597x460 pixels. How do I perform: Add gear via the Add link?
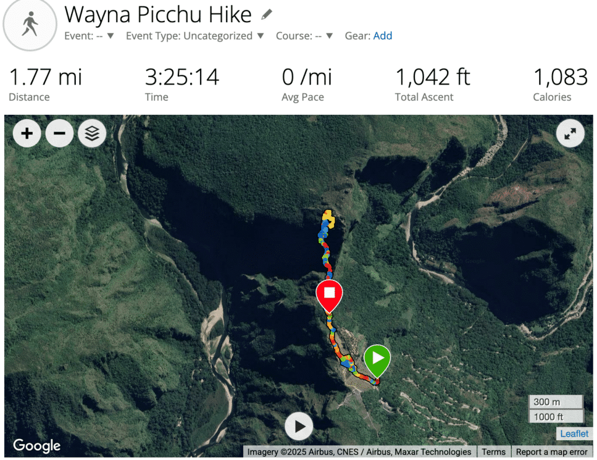point(382,36)
